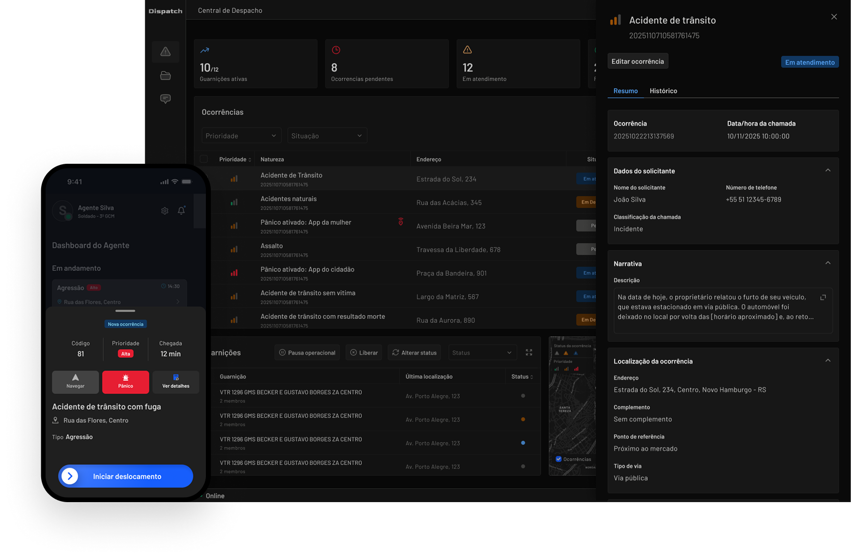Click the panic signal icon on App da mulher row

point(400,222)
